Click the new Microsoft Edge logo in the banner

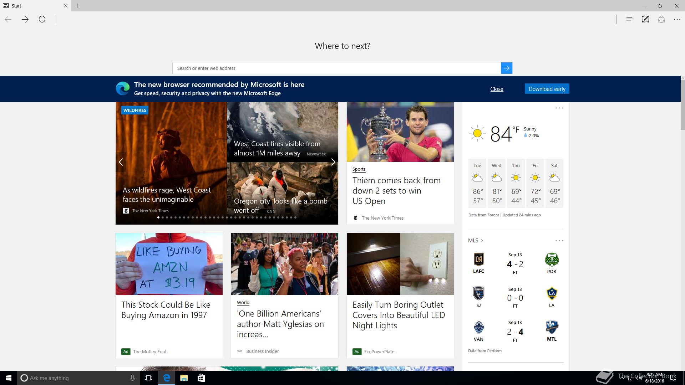[x=123, y=88]
